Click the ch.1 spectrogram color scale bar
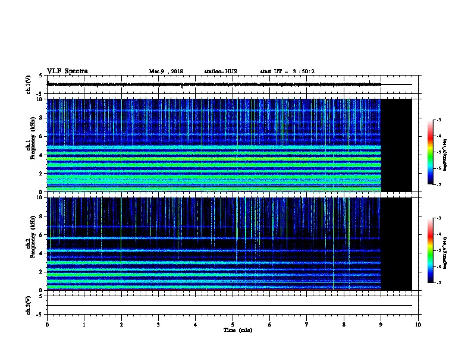 point(431,152)
